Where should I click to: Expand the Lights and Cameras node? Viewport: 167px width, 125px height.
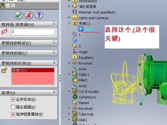69,18
